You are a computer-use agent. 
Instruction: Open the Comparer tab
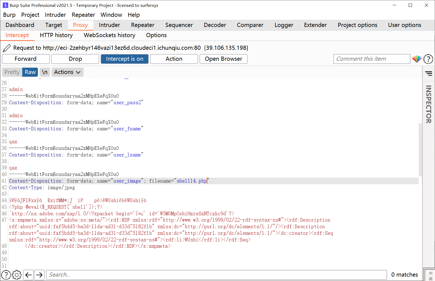[x=250, y=25]
